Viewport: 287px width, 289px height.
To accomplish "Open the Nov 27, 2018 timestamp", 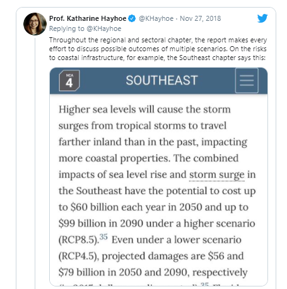I will tap(201, 18).
